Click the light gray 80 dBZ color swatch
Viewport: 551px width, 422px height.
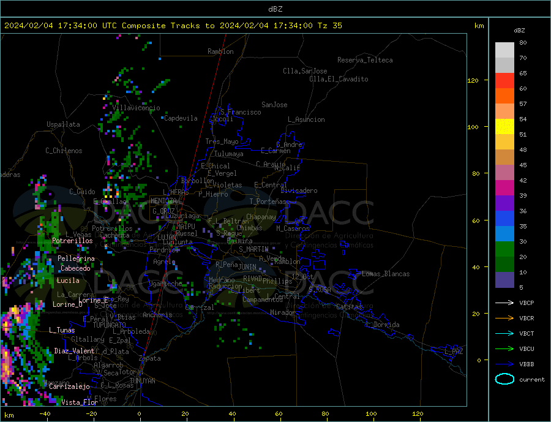[x=504, y=50]
